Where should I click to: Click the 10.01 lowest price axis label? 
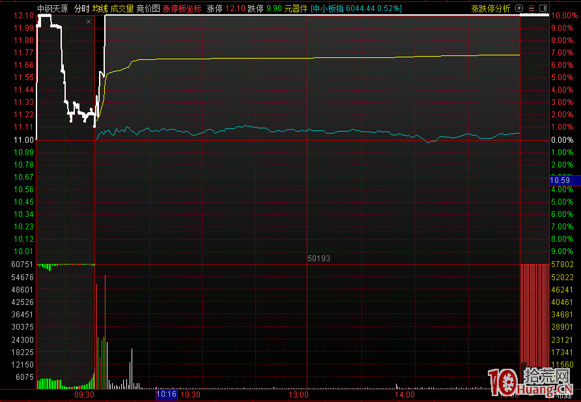coord(23,251)
